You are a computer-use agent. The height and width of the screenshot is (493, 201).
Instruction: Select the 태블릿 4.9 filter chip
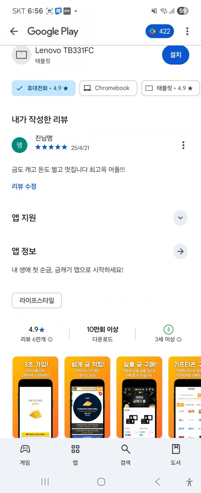171,88
